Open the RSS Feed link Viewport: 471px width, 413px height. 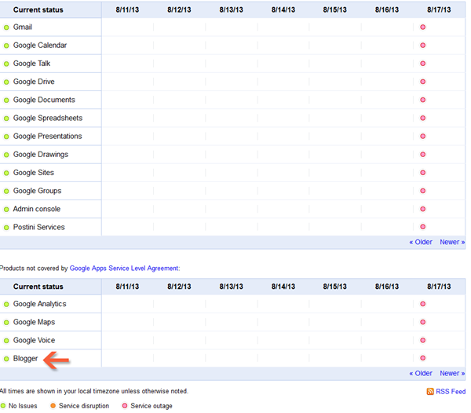451,391
